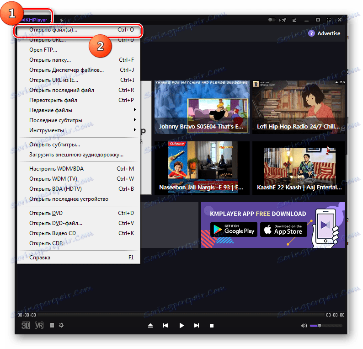The height and width of the screenshot is (349, 363).
Task: Open the KaashE 22 Kaash video thumbnail
Action: click(299, 168)
